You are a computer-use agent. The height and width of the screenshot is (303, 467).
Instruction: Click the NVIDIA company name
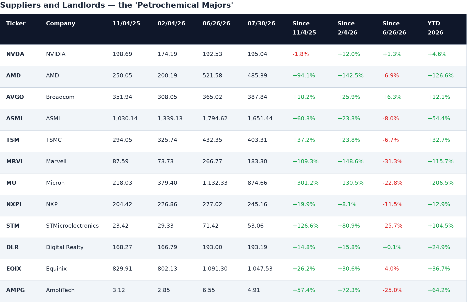coord(56,54)
